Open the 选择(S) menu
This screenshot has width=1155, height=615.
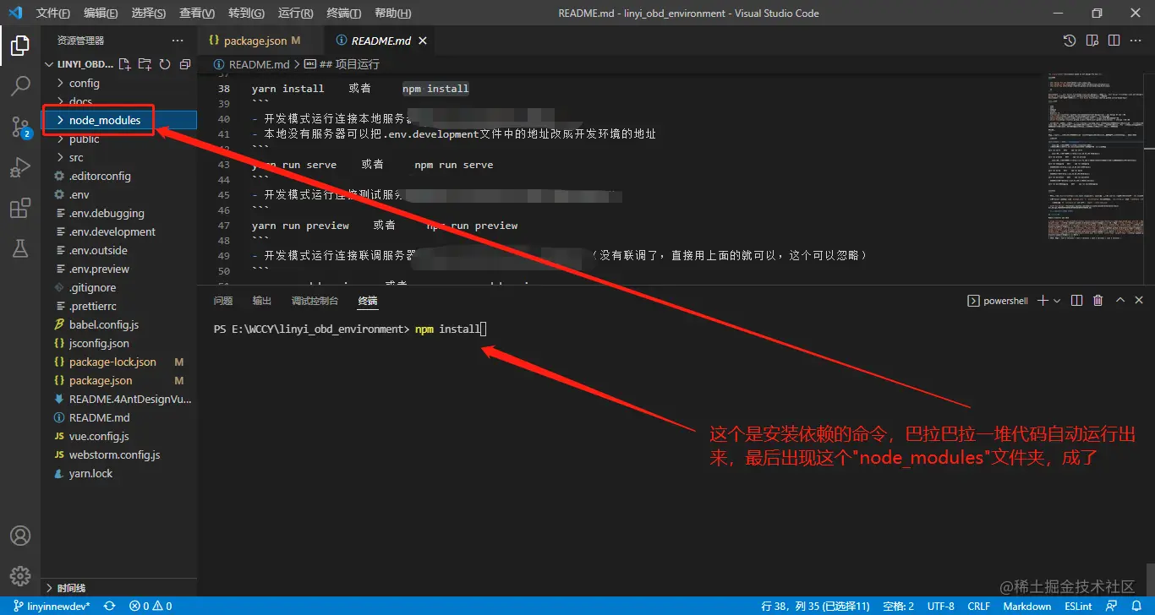149,14
